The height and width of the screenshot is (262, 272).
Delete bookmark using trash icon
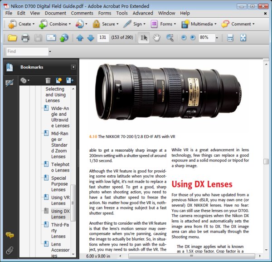click(x=48, y=80)
